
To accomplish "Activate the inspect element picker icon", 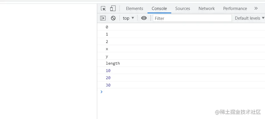I will coord(103,9).
